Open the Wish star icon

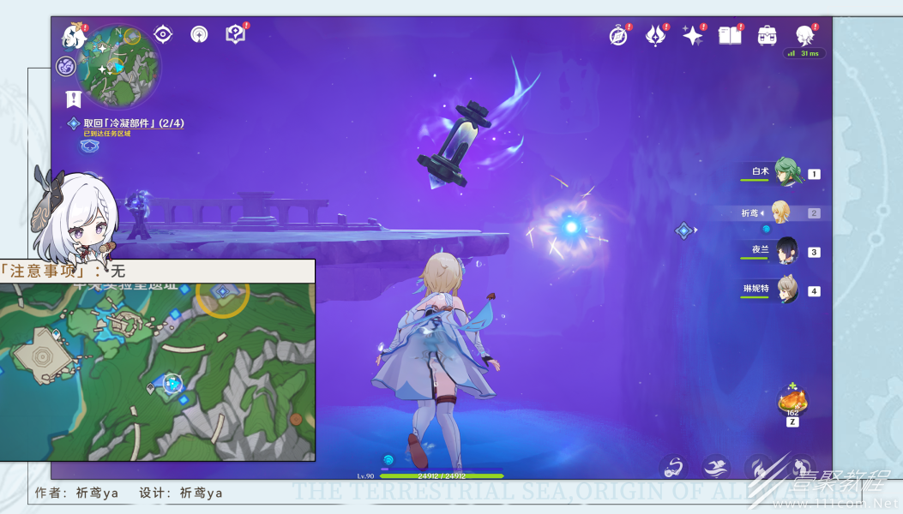click(691, 35)
